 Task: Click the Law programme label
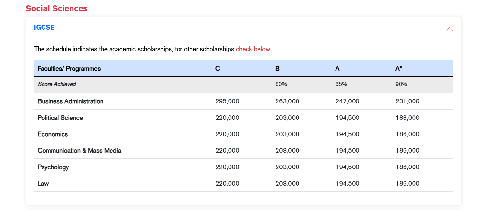(x=43, y=184)
